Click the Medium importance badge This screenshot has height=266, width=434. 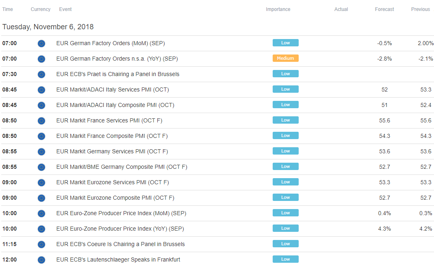coord(285,58)
